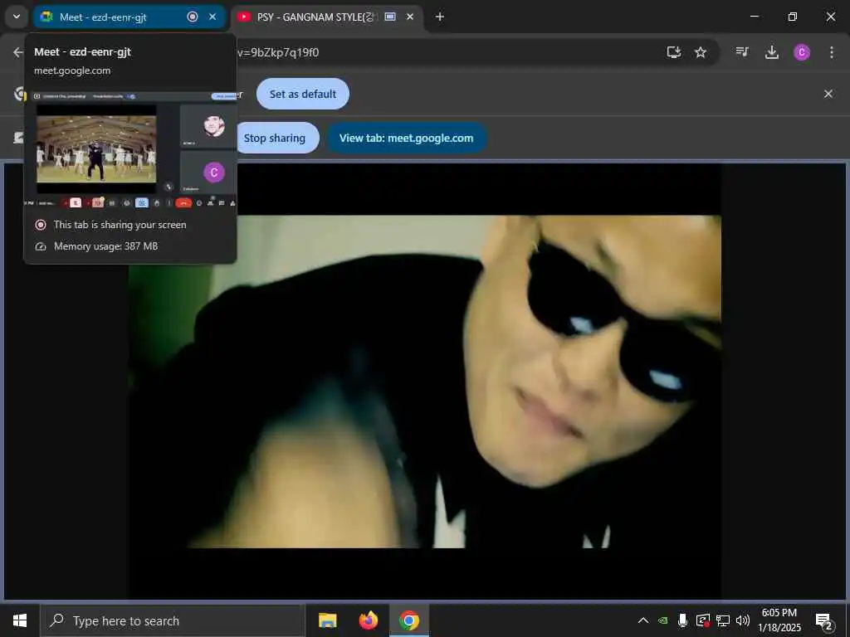The height and width of the screenshot is (637, 850).
Task: Click Set as default button
Action: click(302, 94)
